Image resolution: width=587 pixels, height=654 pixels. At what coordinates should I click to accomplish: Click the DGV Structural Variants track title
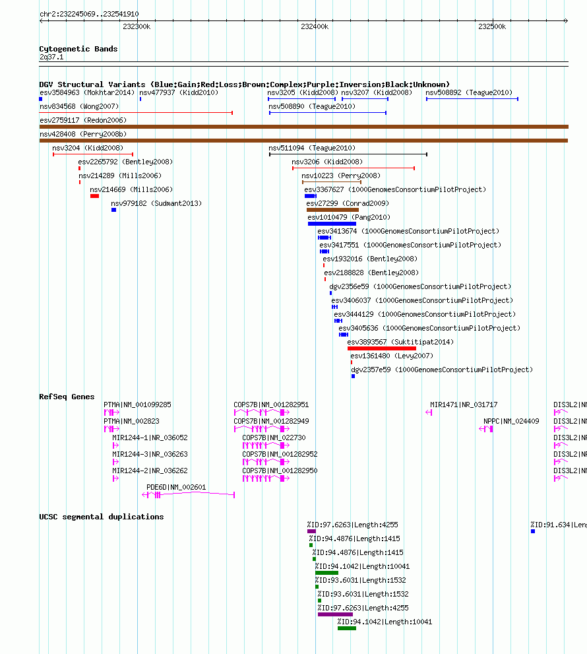click(244, 84)
